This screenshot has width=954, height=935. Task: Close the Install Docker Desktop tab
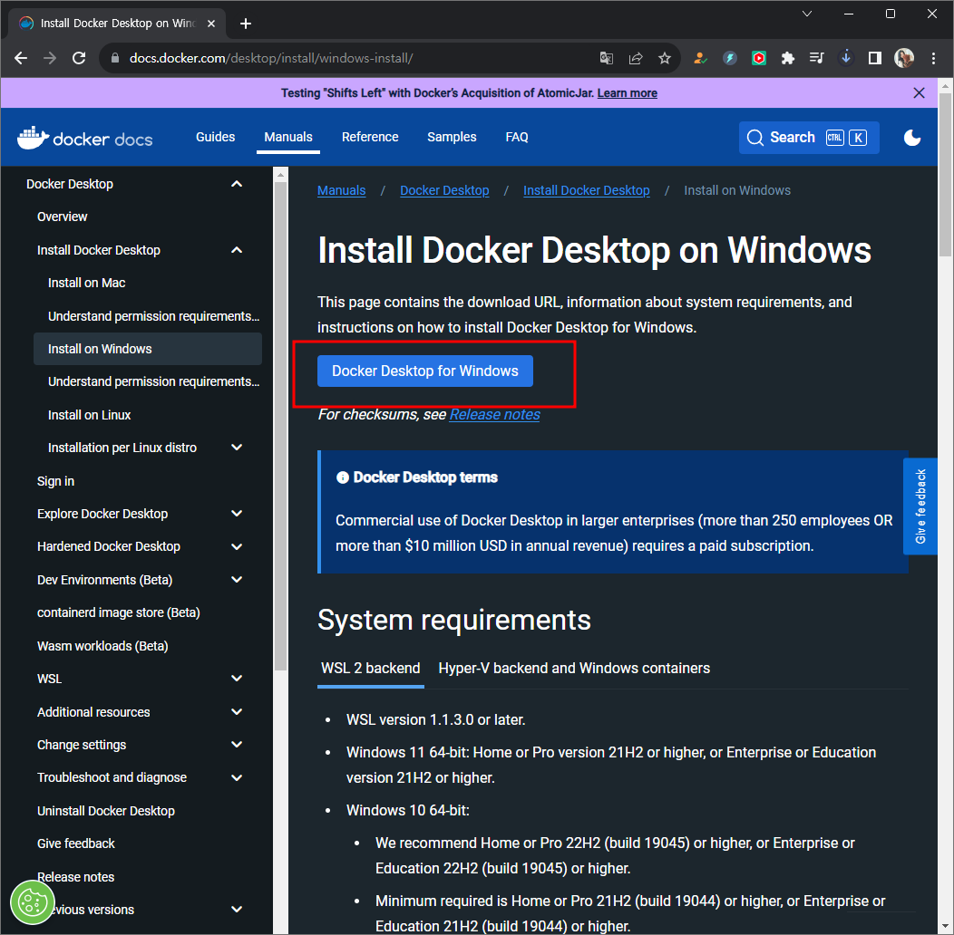[211, 23]
